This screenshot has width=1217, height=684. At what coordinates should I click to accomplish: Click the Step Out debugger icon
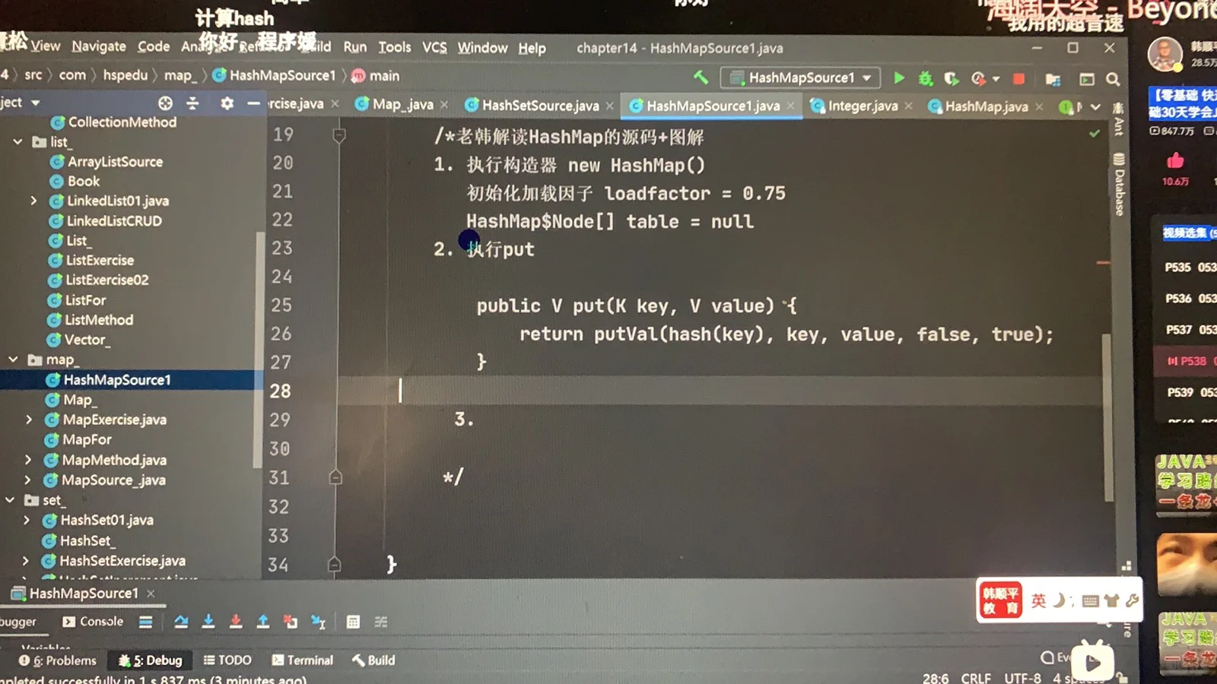tap(263, 621)
